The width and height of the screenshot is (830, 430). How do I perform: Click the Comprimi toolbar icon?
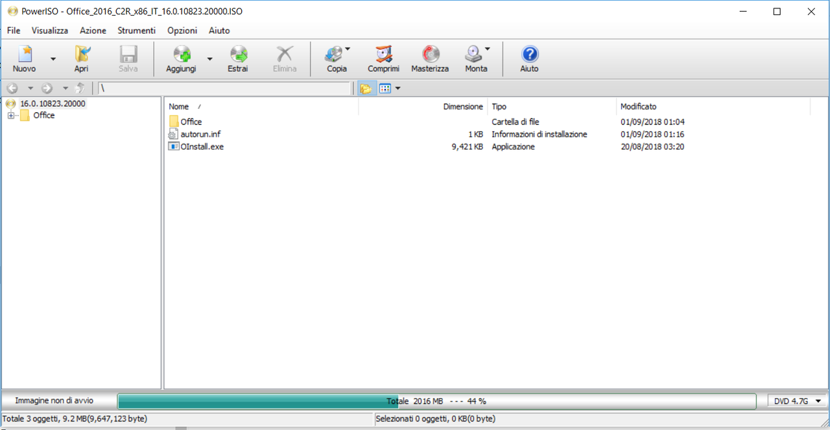[x=384, y=54]
